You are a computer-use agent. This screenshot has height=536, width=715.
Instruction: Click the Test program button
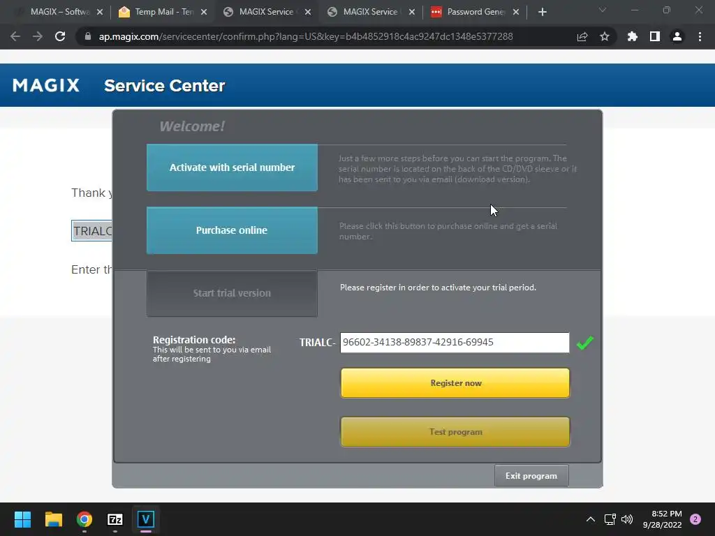tap(455, 431)
